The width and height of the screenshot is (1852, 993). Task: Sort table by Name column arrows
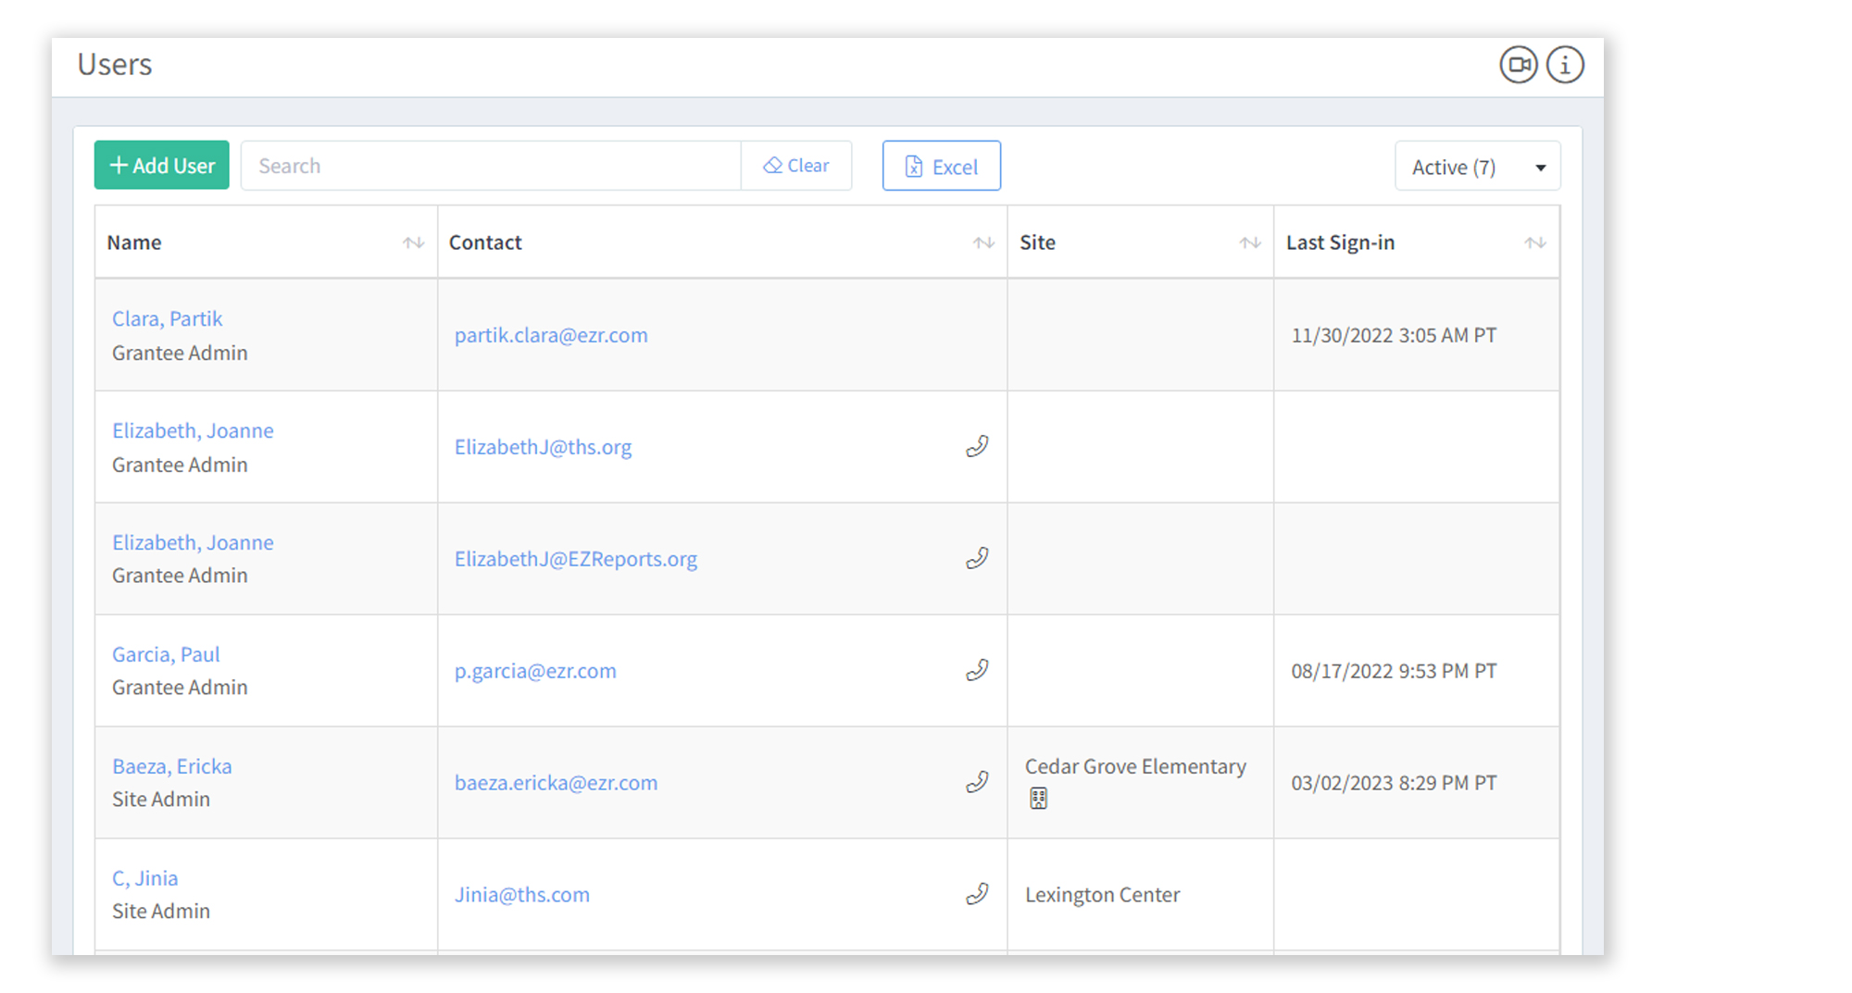(413, 243)
